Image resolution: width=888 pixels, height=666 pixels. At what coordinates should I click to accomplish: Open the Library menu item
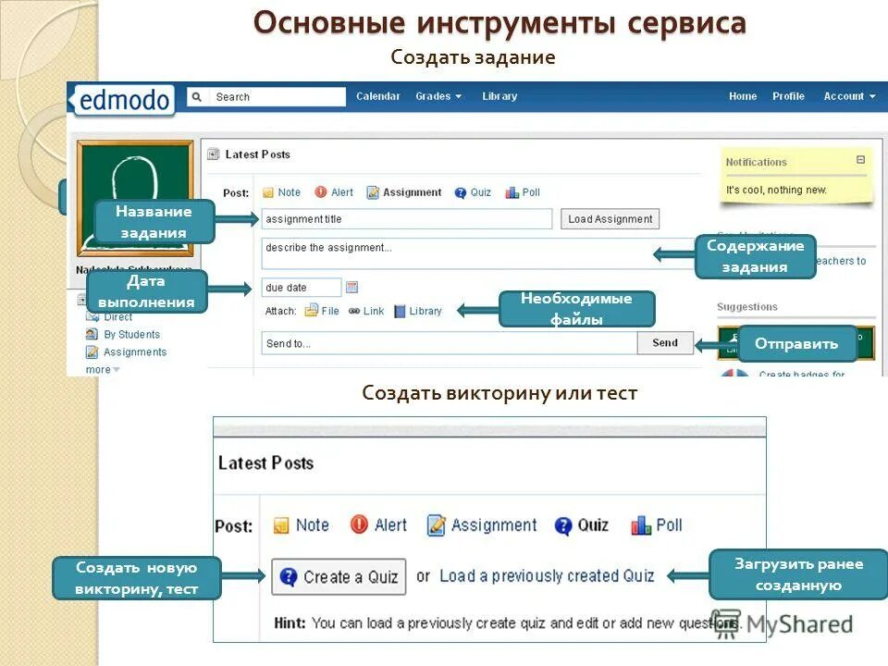(x=499, y=96)
